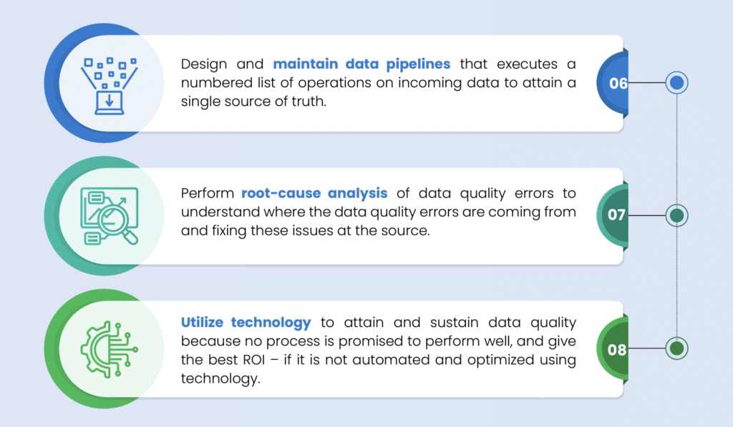Select the 06 number badge
The width and height of the screenshot is (733, 427).
[x=618, y=83]
